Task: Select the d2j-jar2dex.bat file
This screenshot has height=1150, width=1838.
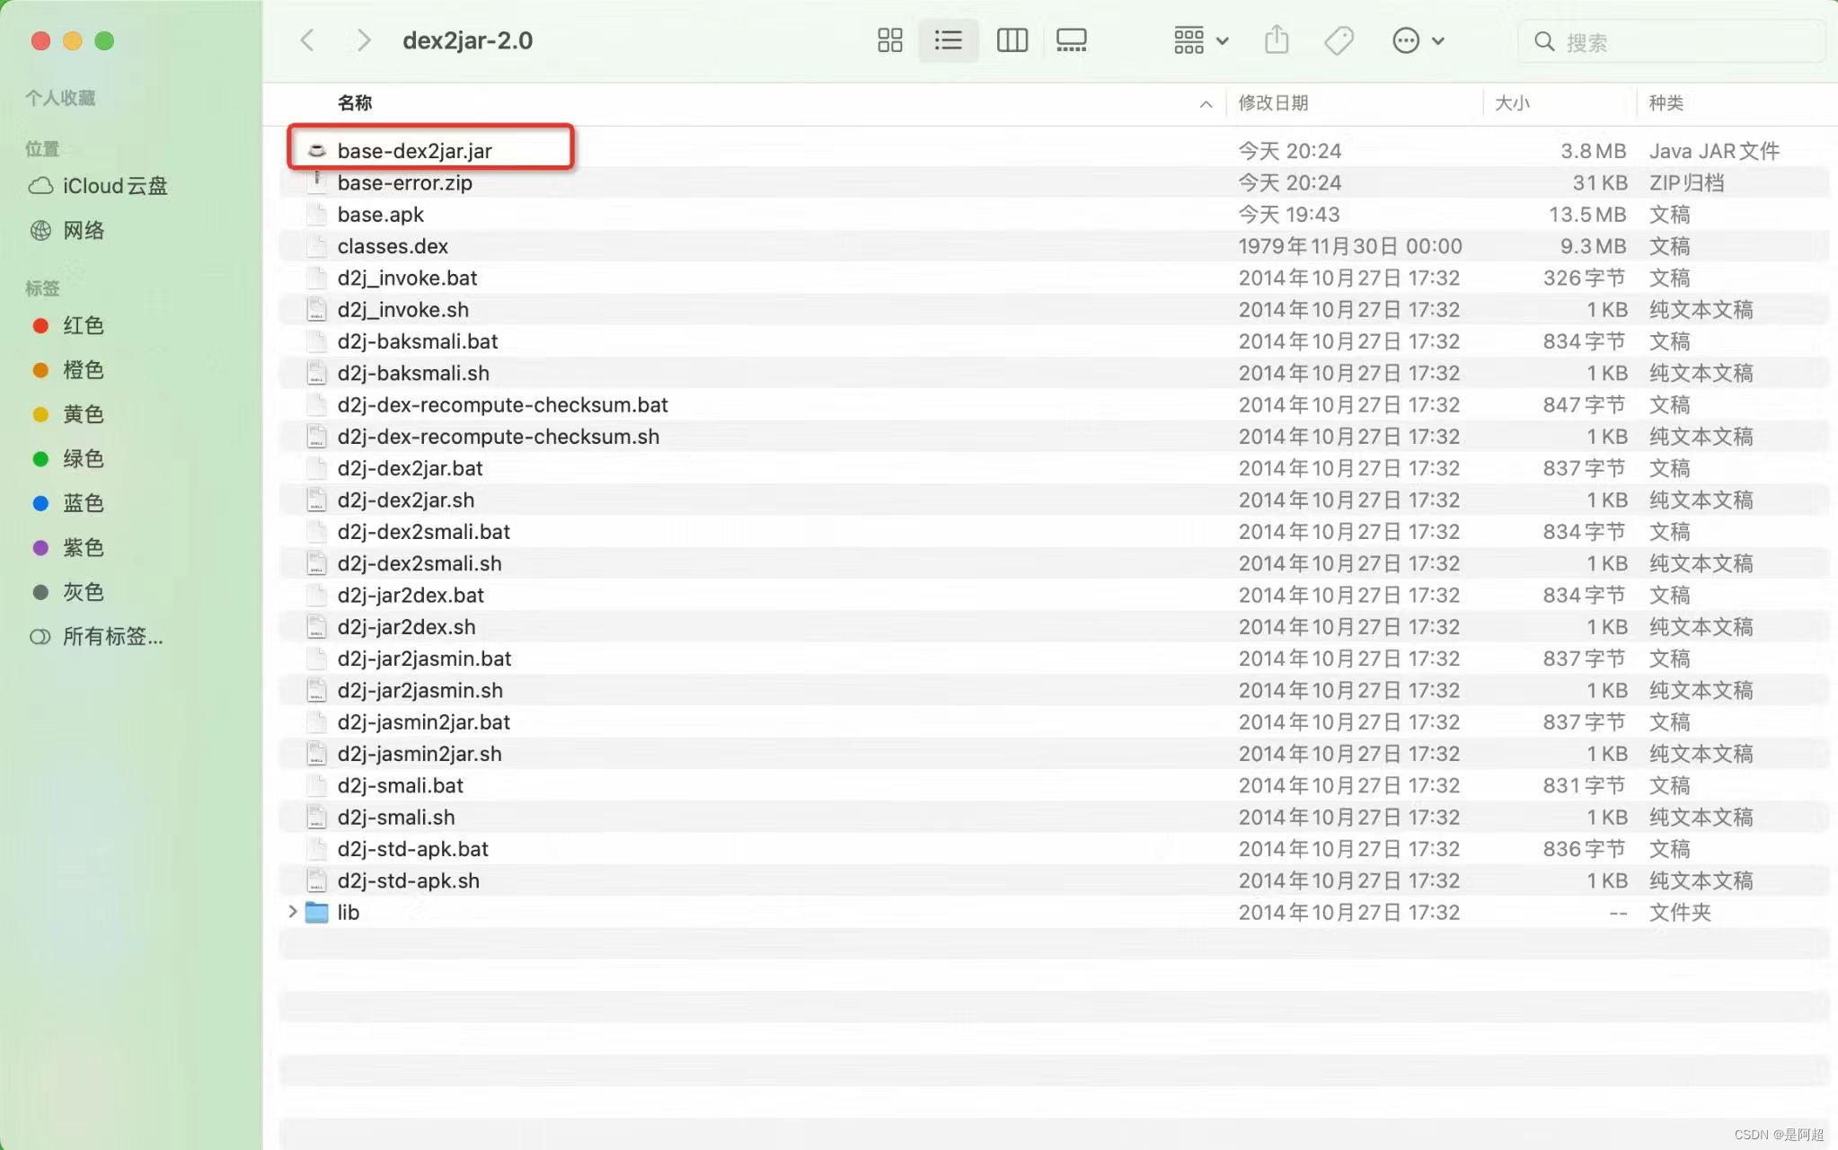Action: pyautogui.click(x=411, y=596)
